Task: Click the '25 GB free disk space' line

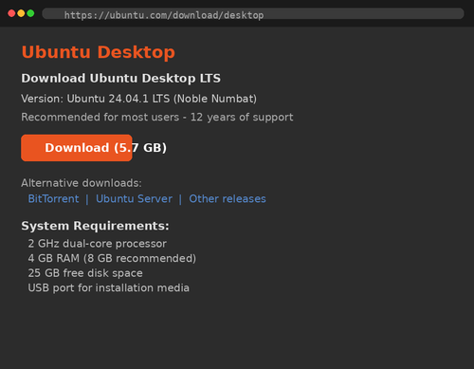Action: 85,273
